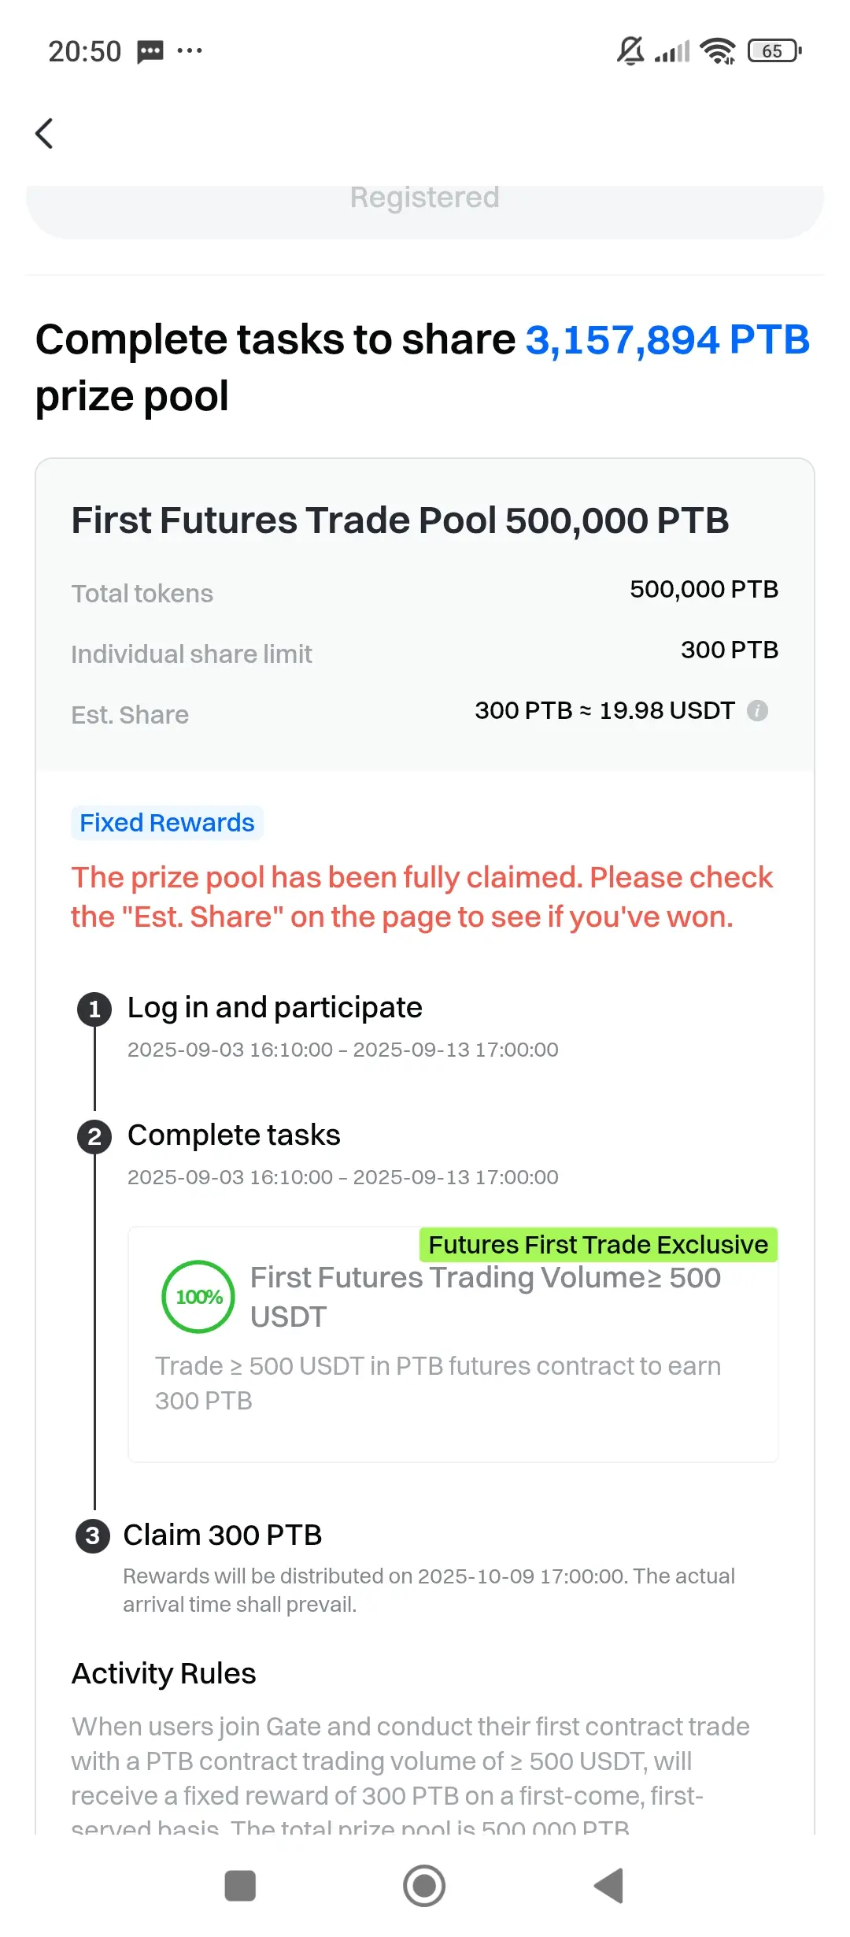Click the Registered button

[x=425, y=206]
